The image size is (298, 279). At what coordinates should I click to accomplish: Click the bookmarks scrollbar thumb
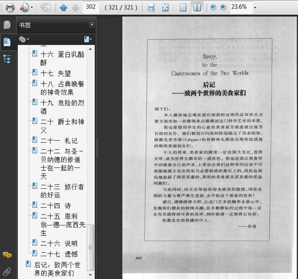point(91,247)
